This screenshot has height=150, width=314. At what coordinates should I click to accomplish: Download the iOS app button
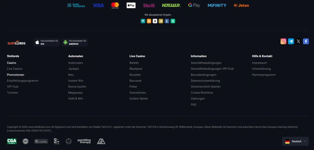coord(47,42)
